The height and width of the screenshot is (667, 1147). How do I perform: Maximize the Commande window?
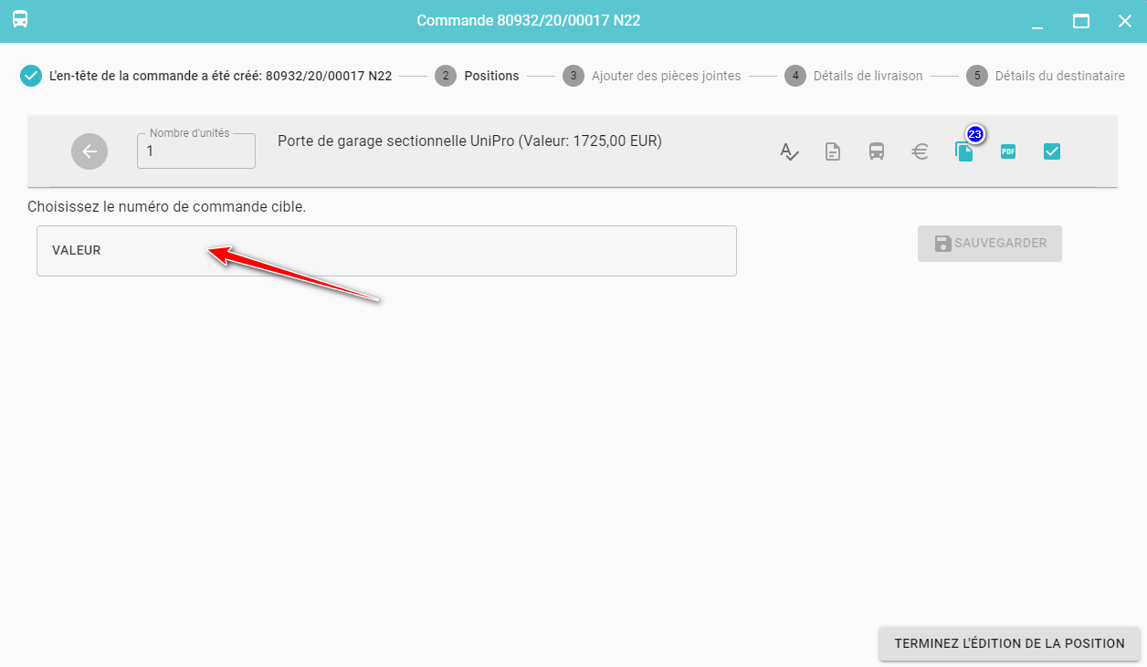pos(1081,21)
